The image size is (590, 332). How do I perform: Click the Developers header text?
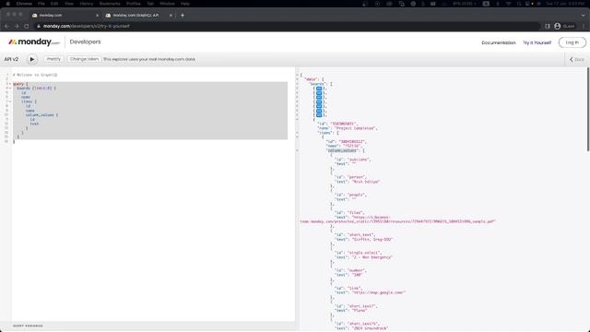pyautogui.click(x=85, y=41)
